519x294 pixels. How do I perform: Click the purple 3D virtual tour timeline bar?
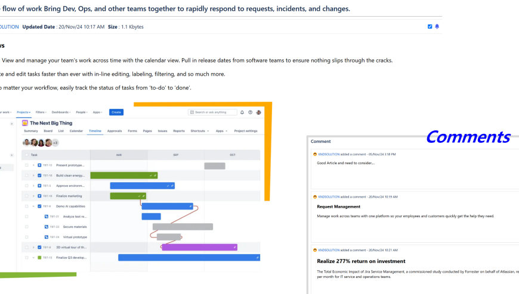pyautogui.click(x=199, y=247)
